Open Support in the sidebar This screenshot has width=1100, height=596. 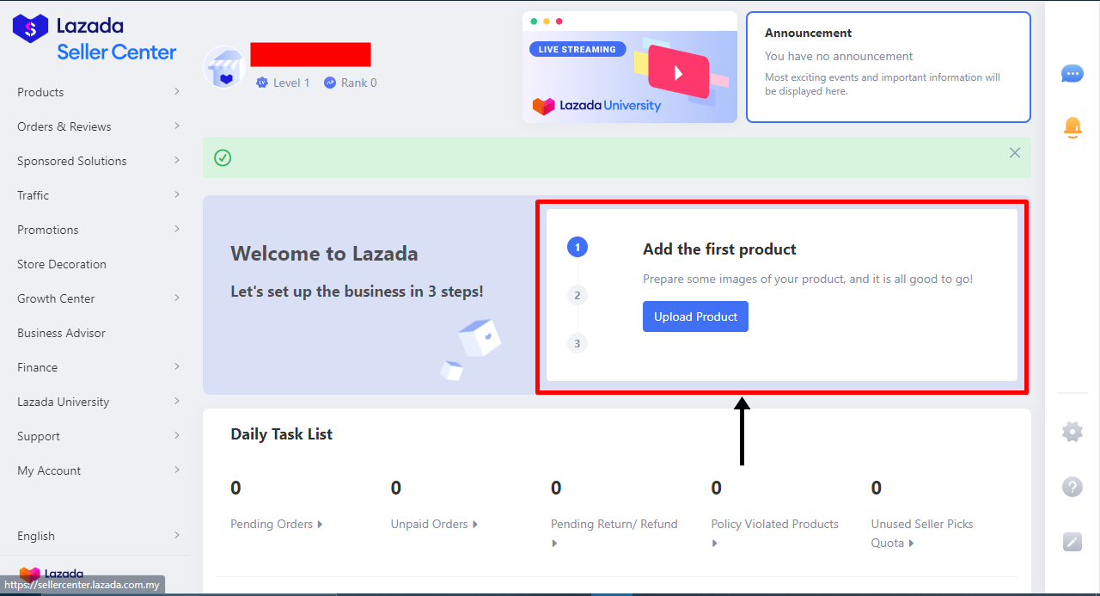pyautogui.click(x=39, y=436)
